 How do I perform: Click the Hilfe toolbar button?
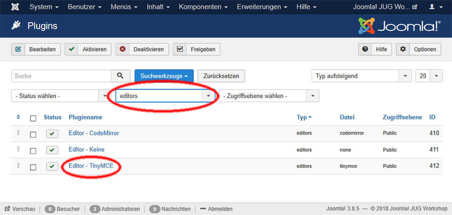375,49
